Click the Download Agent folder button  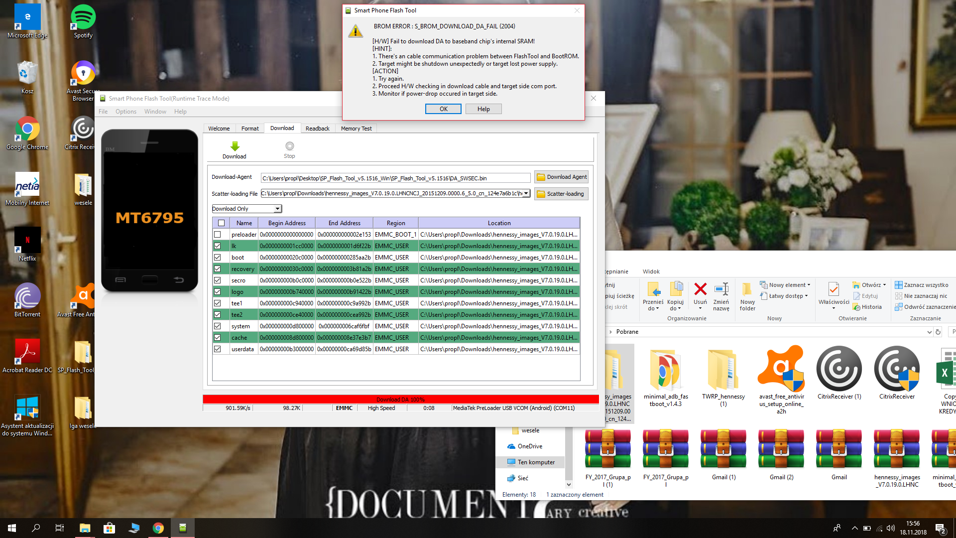[561, 177]
